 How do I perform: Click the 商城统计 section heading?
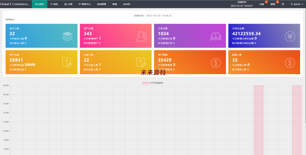[x=10, y=19]
